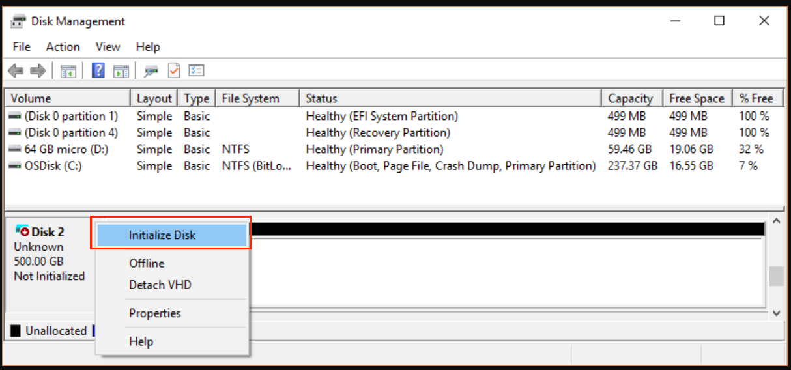Sort by the % Free column header
791x370 pixels.
(757, 98)
